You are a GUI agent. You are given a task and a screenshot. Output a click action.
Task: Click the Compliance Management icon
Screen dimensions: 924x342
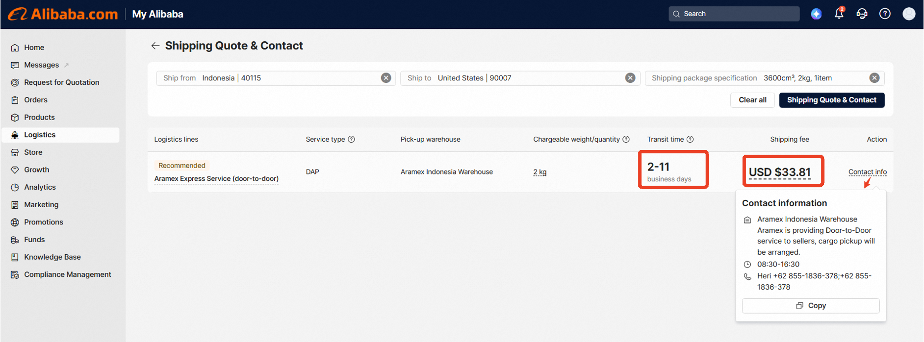(15, 274)
